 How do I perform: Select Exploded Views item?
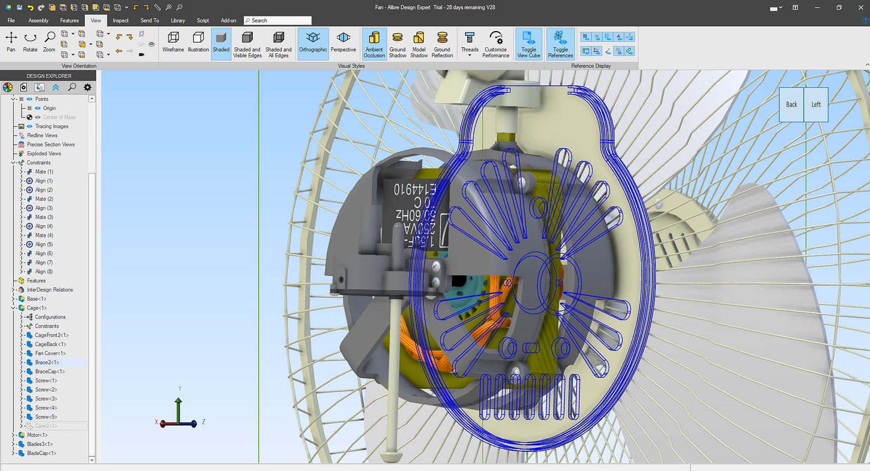44,154
